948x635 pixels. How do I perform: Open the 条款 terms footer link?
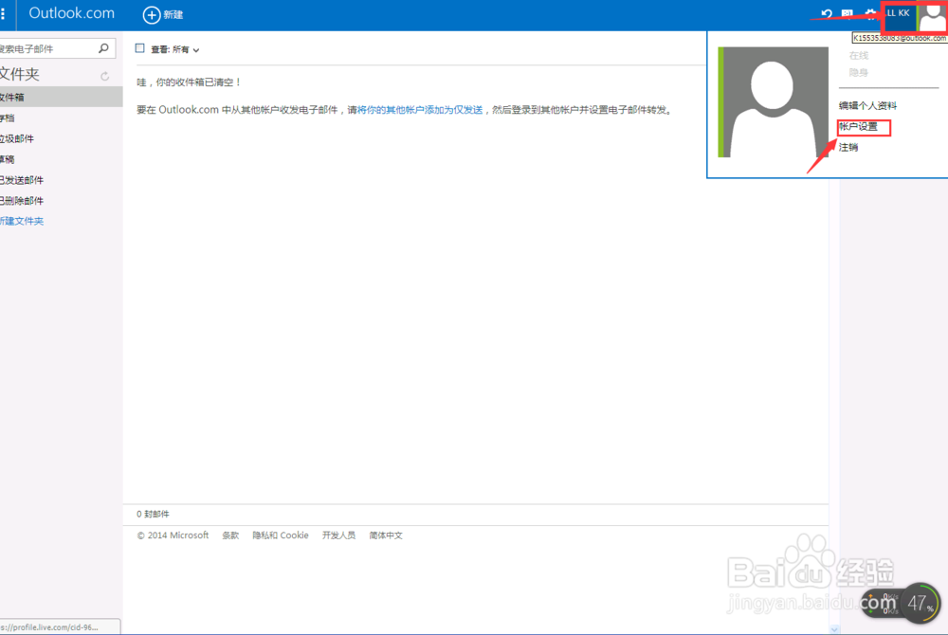230,535
